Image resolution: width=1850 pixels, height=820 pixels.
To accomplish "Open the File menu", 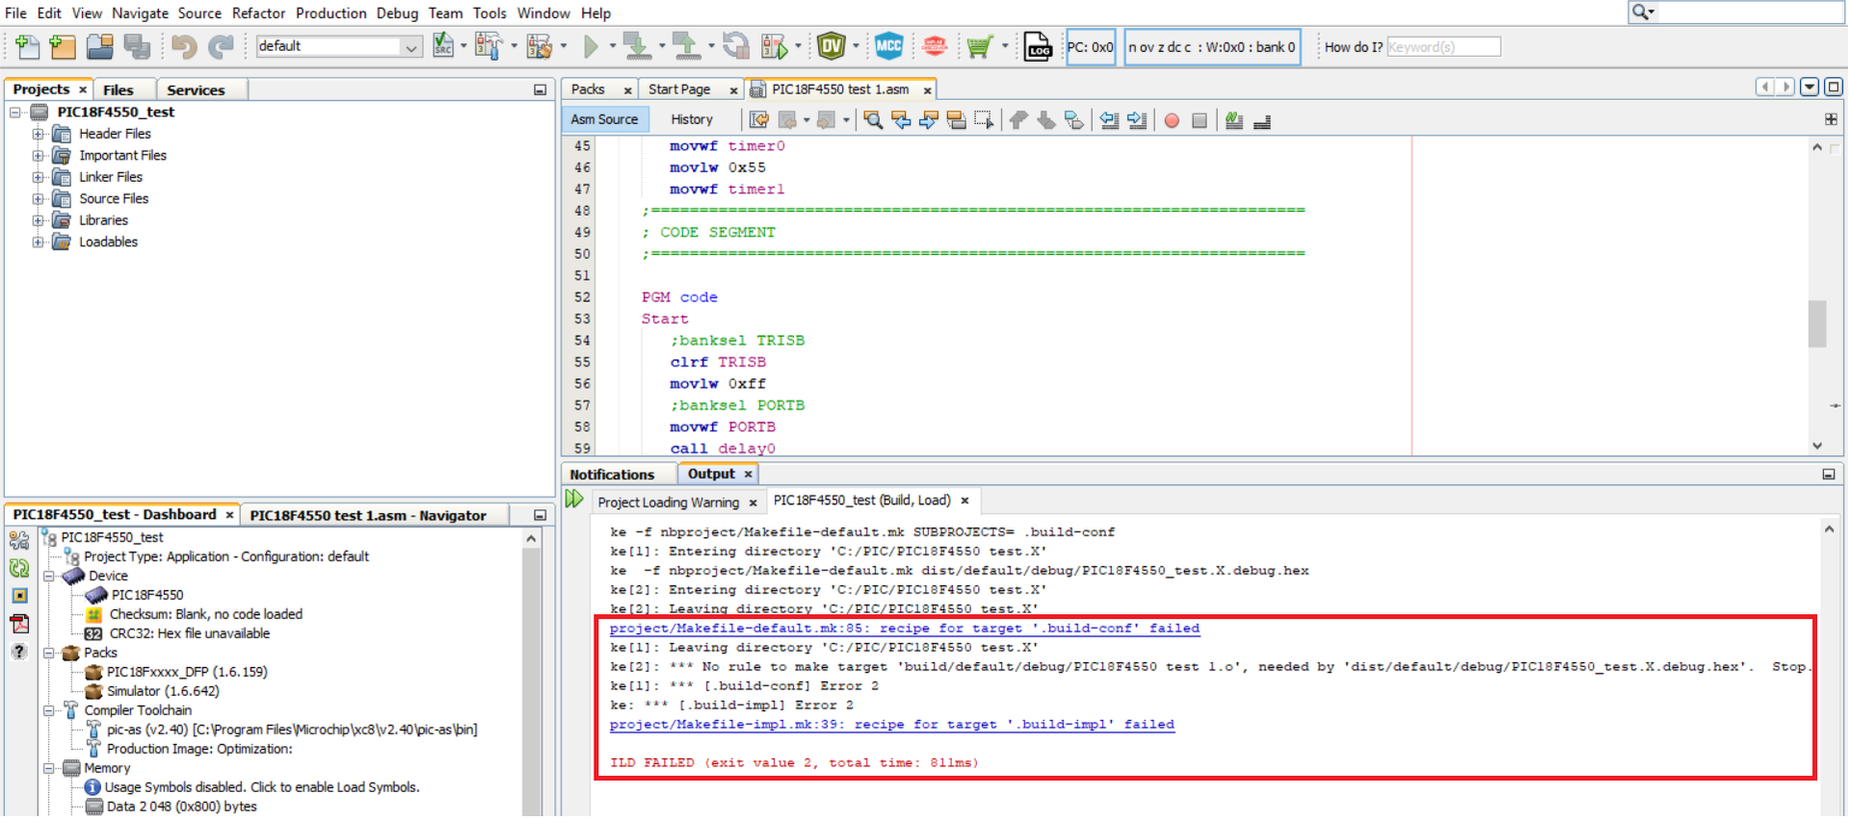I will 15,13.
